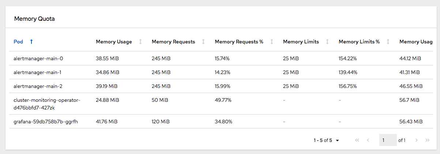Click the page number input field

click(388, 140)
